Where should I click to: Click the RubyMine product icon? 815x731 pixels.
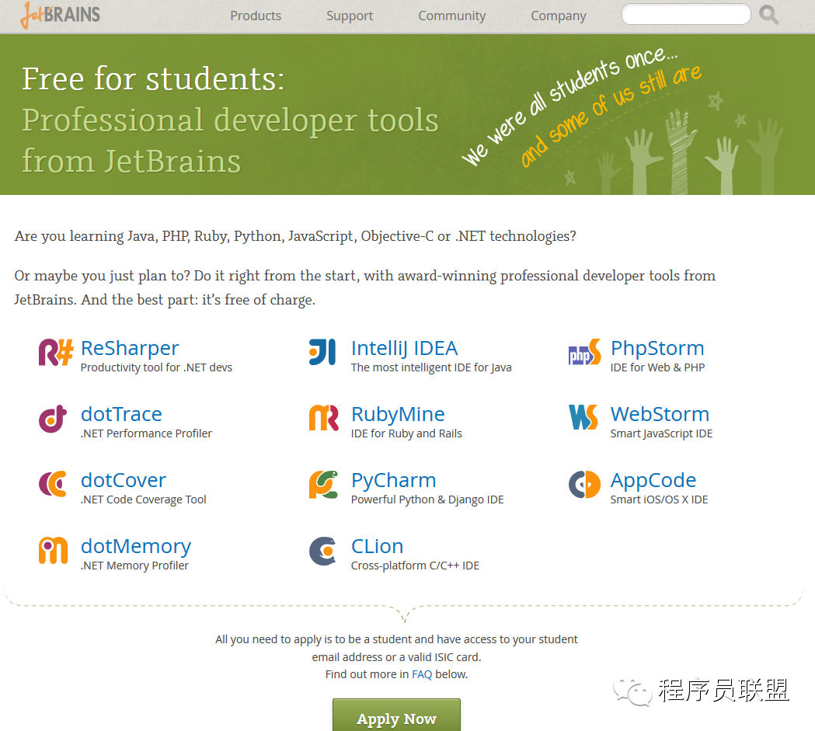coord(324,418)
